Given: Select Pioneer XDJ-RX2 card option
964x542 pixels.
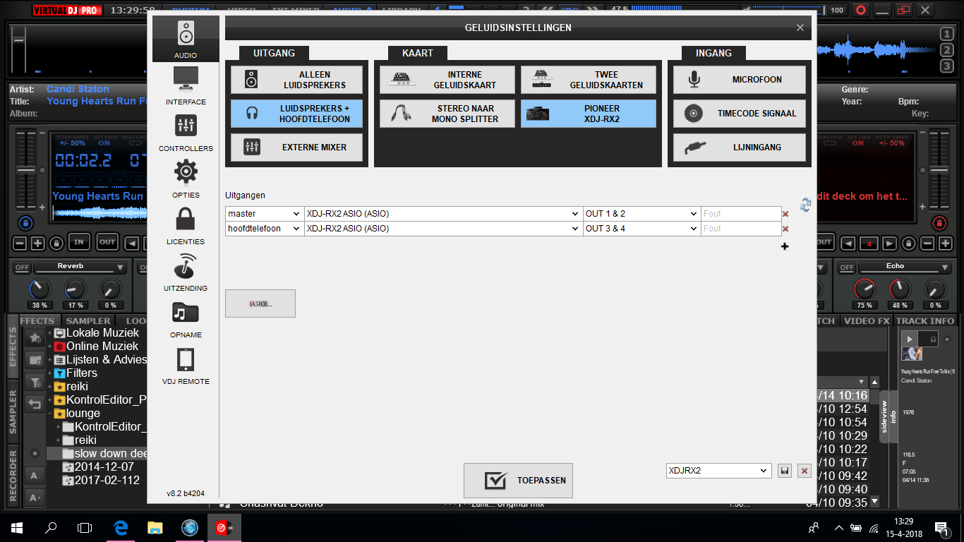Looking at the screenshot, I should (589, 114).
